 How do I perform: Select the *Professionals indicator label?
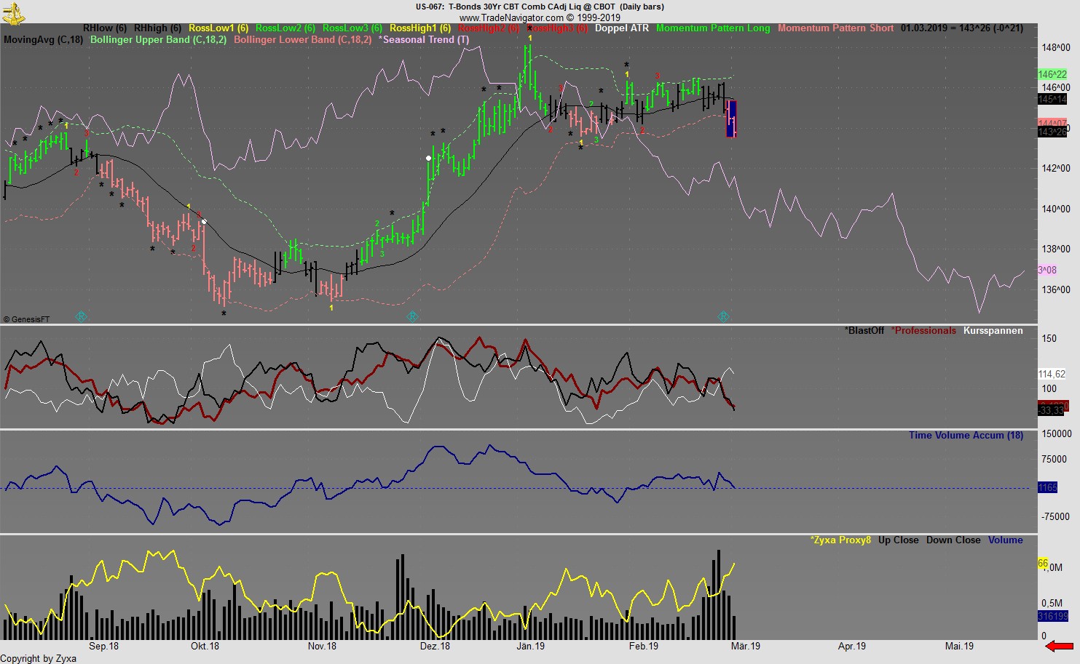tap(923, 331)
